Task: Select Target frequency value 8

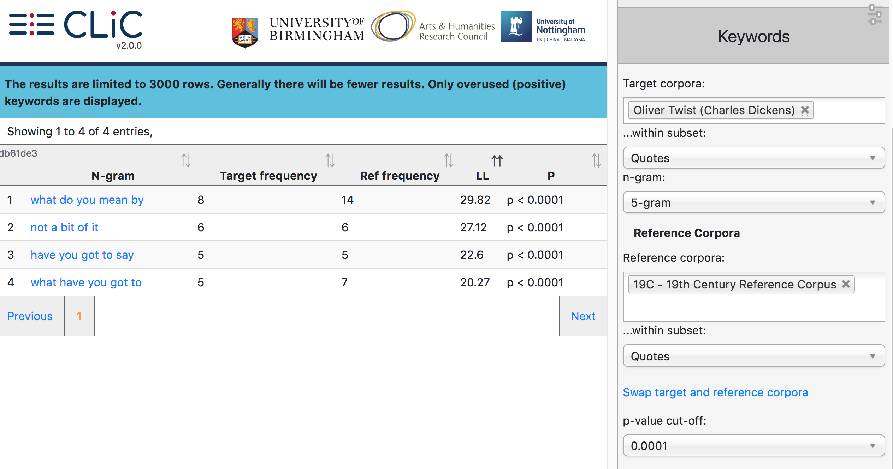Action: click(x=201, y=200)
